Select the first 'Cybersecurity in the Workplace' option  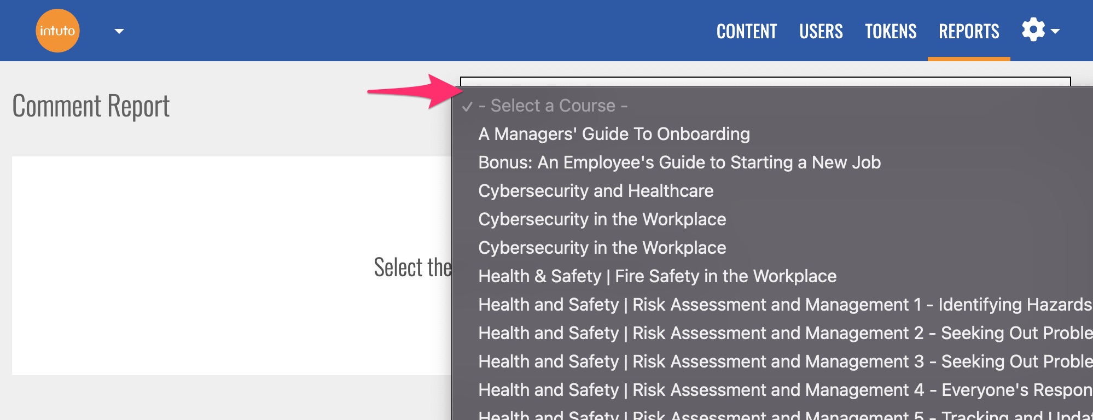coord(602,219)
